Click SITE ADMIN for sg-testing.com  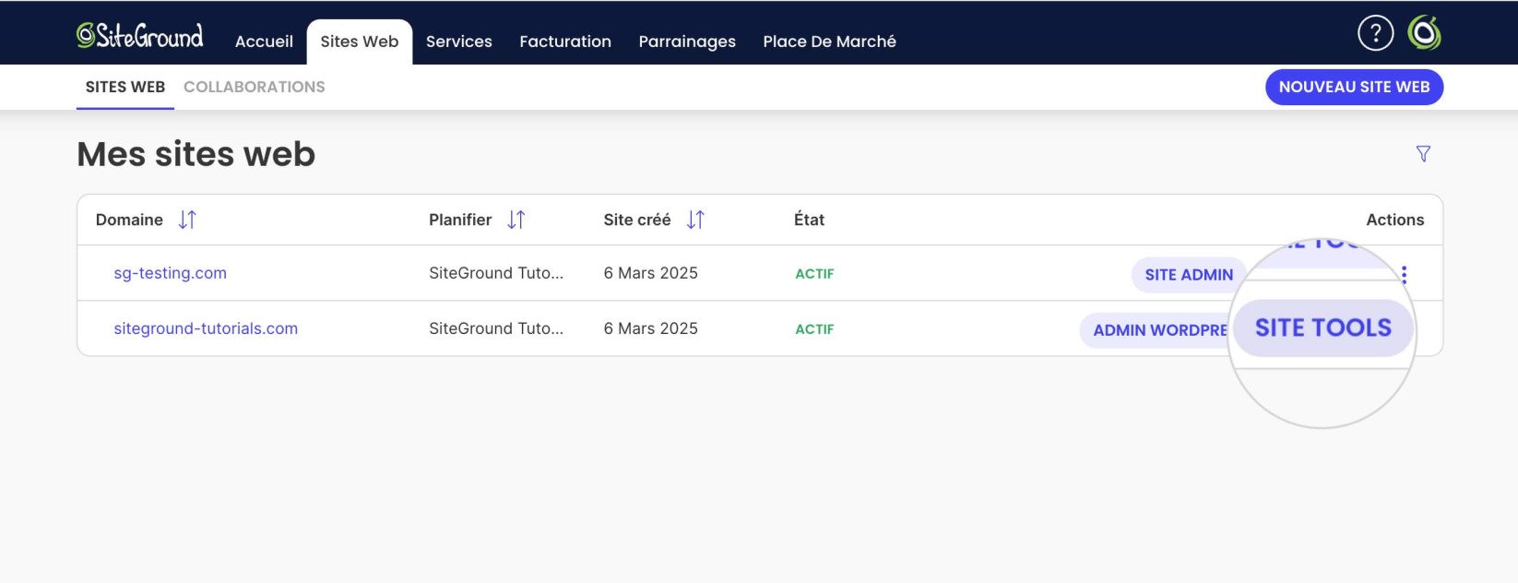1189,275
